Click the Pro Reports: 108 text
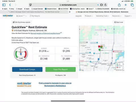 tap(60, 75)
